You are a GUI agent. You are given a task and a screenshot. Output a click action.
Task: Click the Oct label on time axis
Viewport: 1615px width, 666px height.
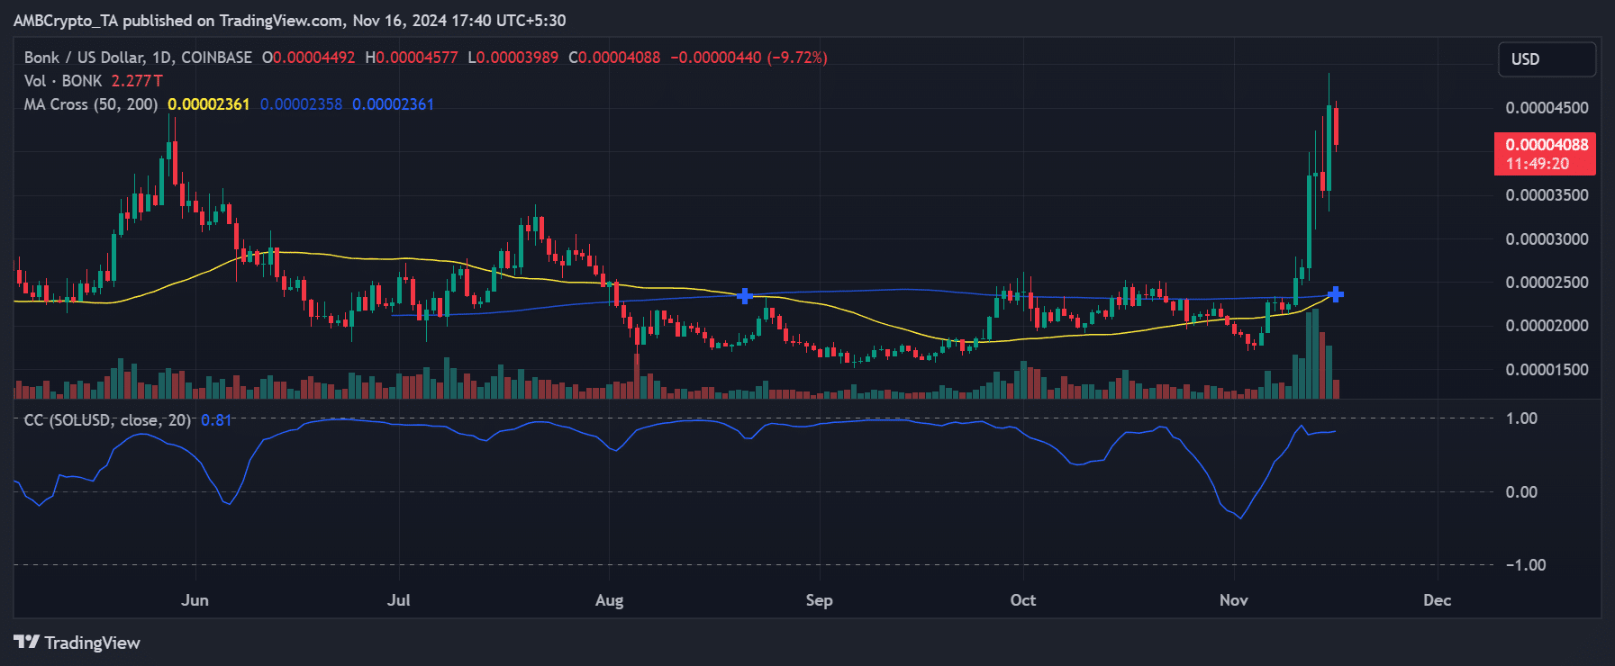pos(1023,600)
